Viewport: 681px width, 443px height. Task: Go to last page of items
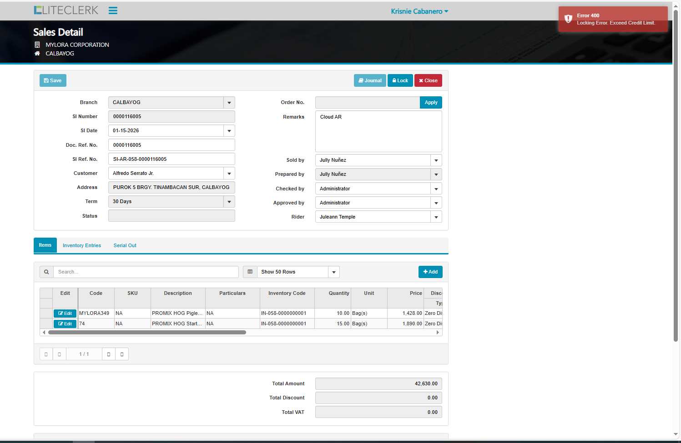coord(122,354)
